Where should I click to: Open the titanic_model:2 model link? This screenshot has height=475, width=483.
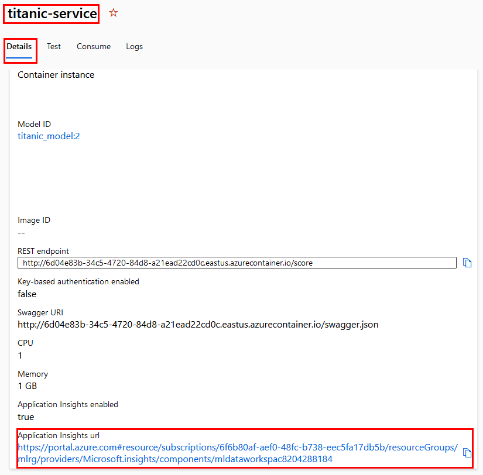[x=49, y=136]
